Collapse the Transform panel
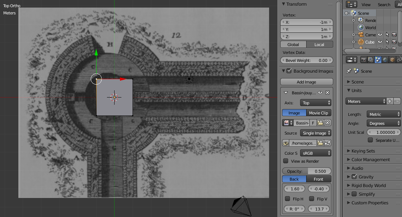The width and height of the screenshot is (402, 217). pyautogui.click(x=283, y=4)
